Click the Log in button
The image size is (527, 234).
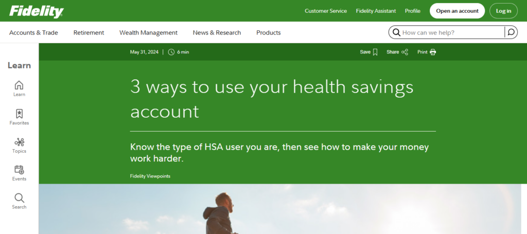click(x=503, y=11)
